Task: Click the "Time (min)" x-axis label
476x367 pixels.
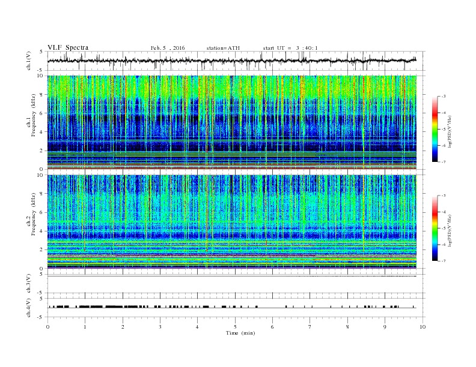Action: click(x=240, y=333)
